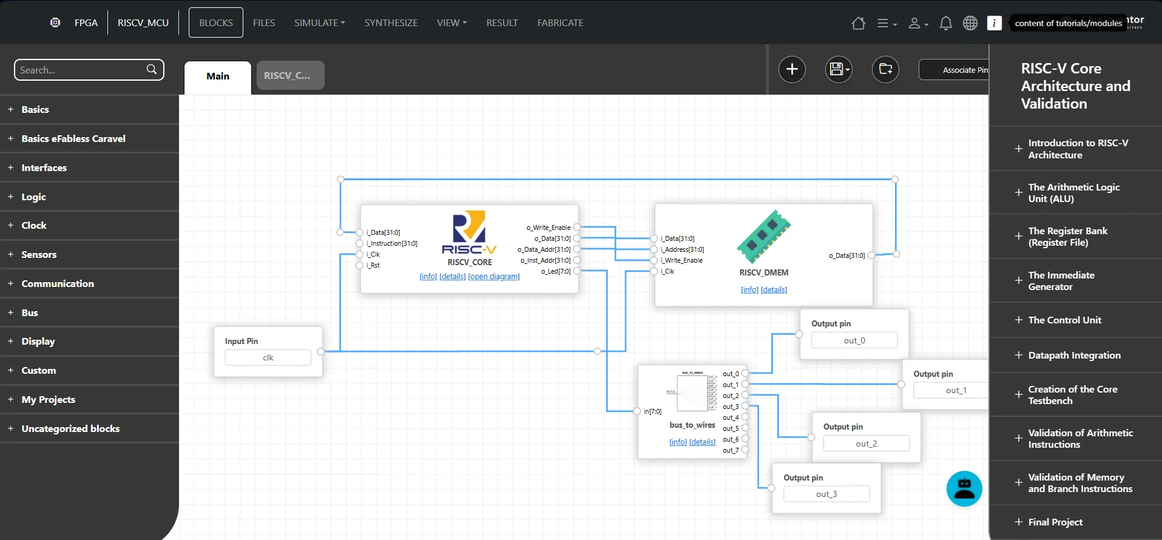Focus the Search input field
This screenshot has width=1162, height=540.
click(89, 70)
